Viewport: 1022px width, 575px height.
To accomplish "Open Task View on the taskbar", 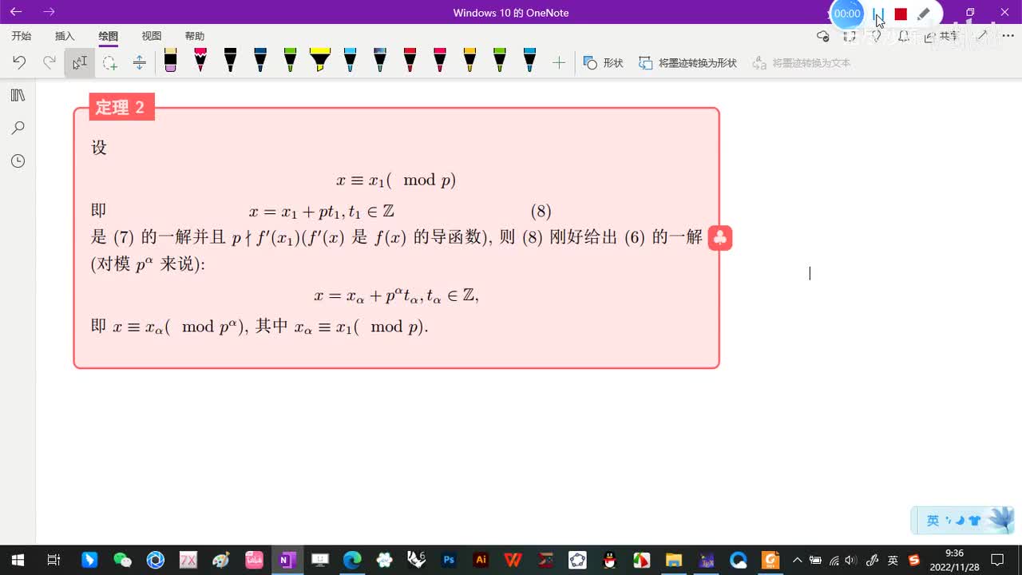I will [53, 560].
